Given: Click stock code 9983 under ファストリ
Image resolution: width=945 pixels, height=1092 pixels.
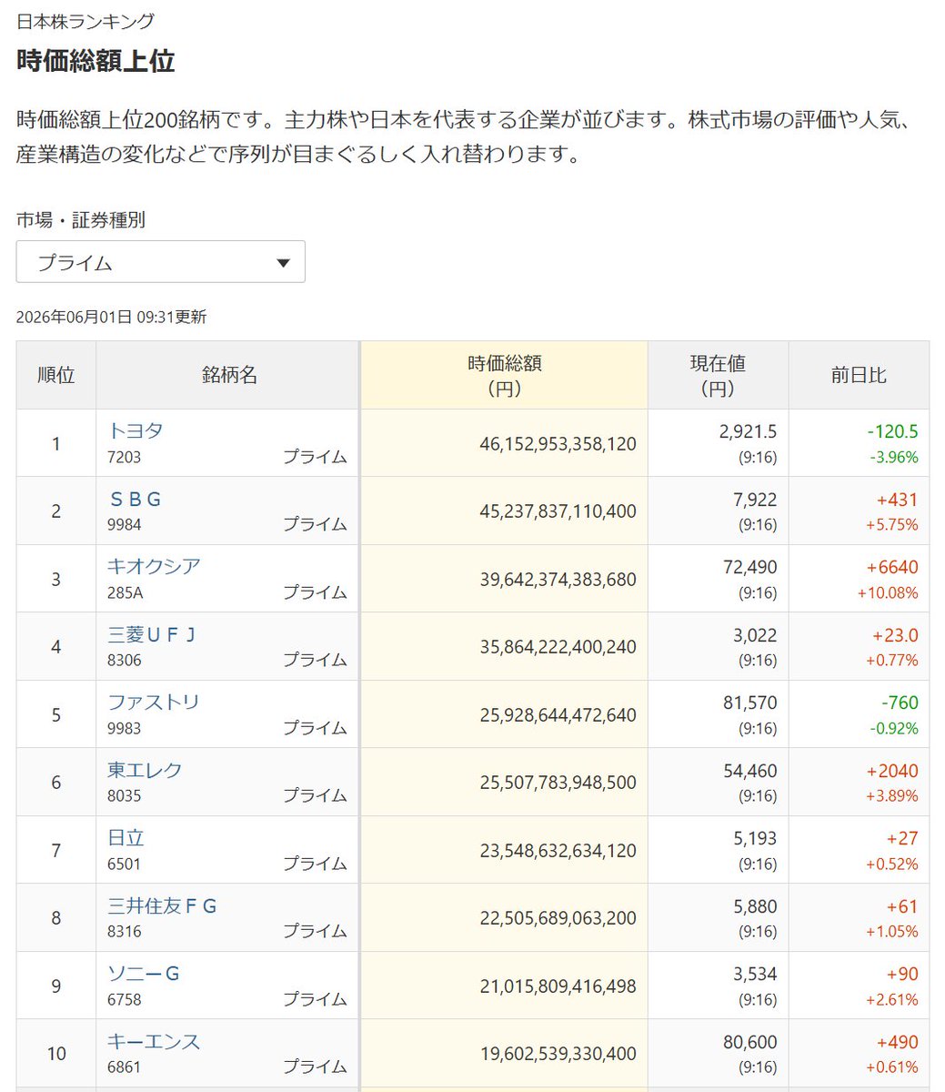Looking at the screenshot, I should coord(124,728).
